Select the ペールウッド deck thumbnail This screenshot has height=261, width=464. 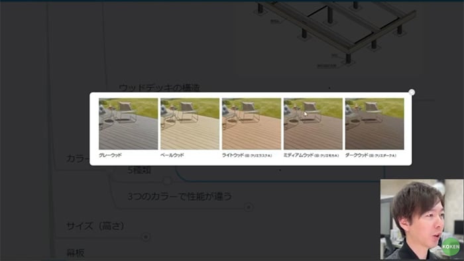(190, 124)
